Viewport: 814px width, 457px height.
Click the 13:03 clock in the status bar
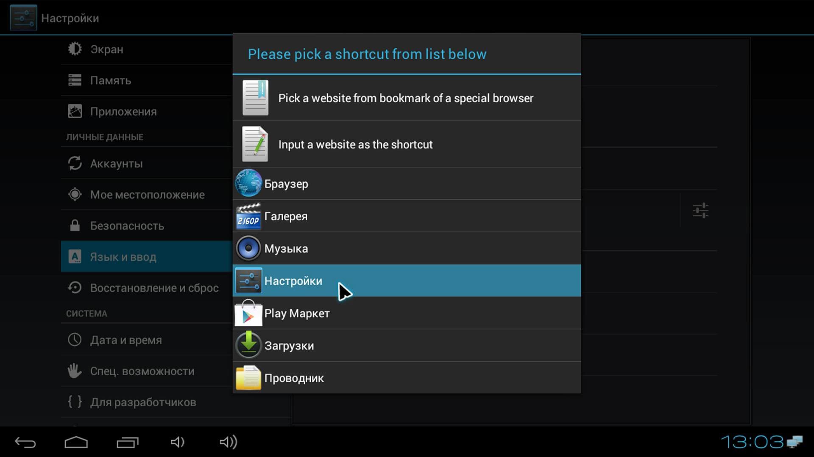click(752, 442)
